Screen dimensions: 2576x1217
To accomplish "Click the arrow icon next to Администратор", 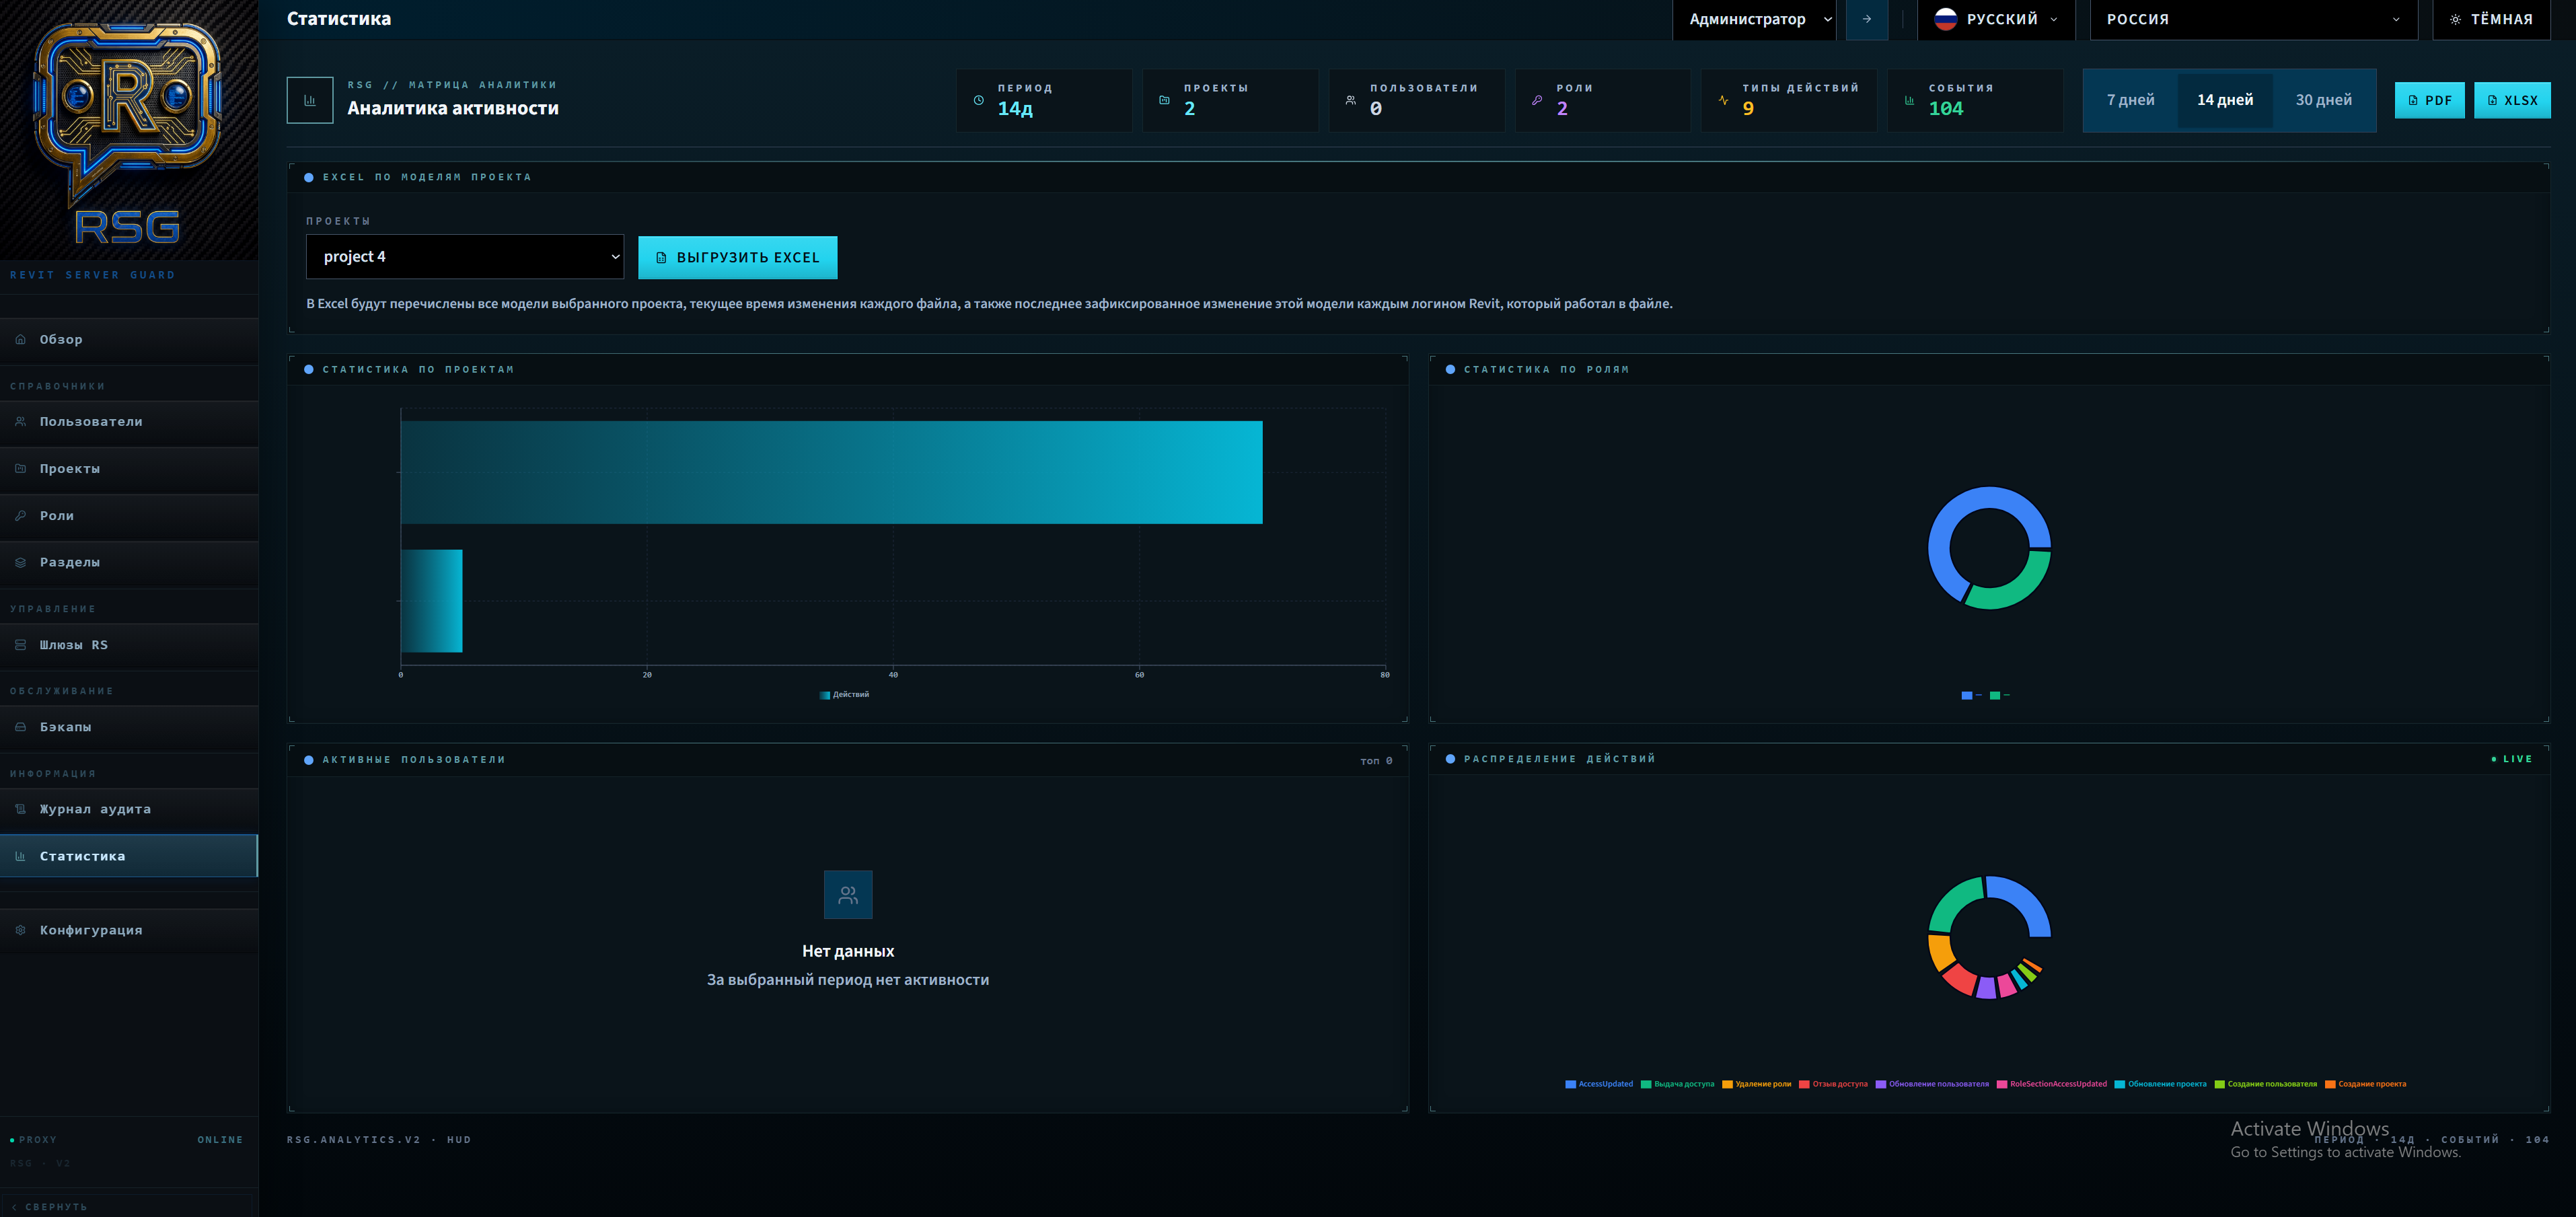I will pos(1866,19).
